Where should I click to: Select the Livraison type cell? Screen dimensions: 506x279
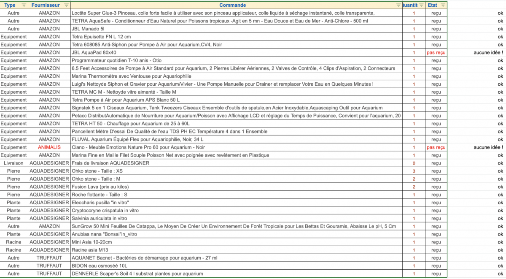[x=14, y=163]
